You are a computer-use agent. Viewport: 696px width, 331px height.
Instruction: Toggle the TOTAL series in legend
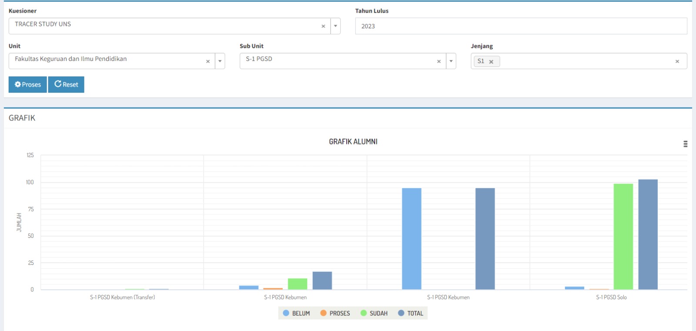(411, 313)
